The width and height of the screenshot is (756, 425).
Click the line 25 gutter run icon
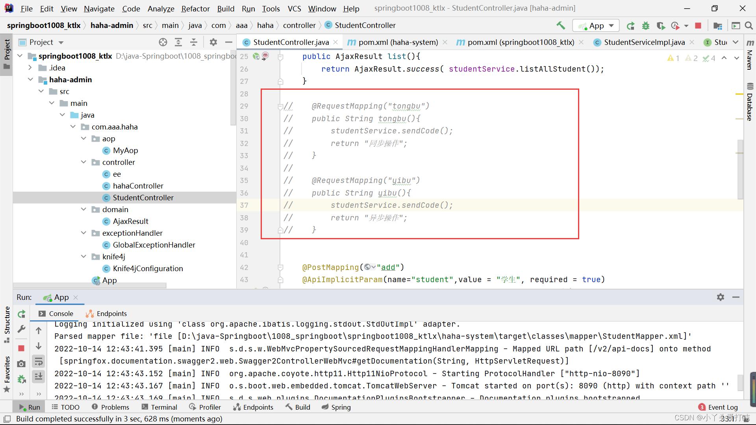click(256, 56)
